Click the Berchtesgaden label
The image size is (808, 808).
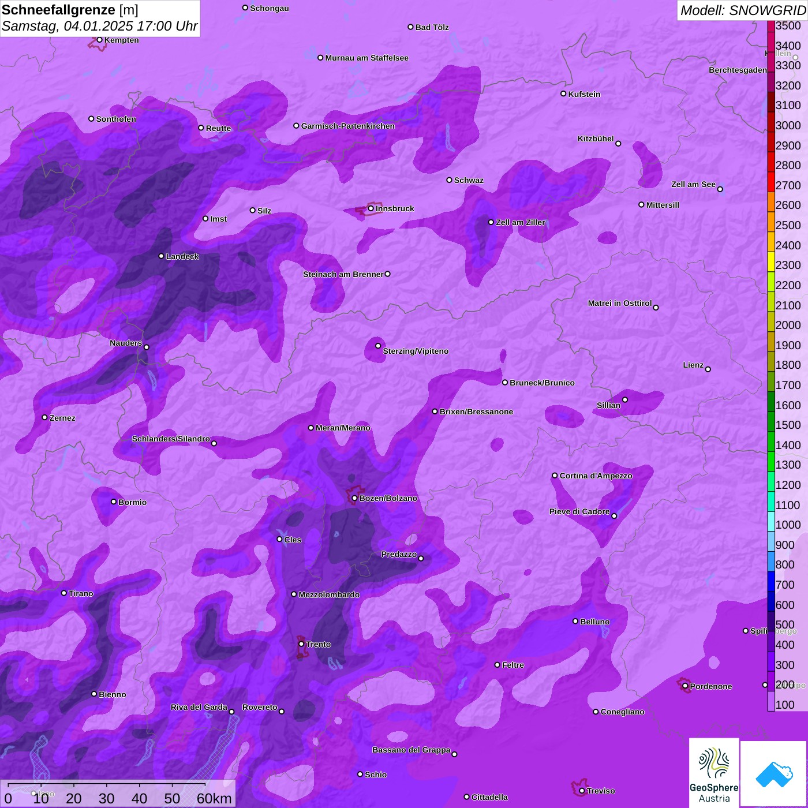point(738,70)
